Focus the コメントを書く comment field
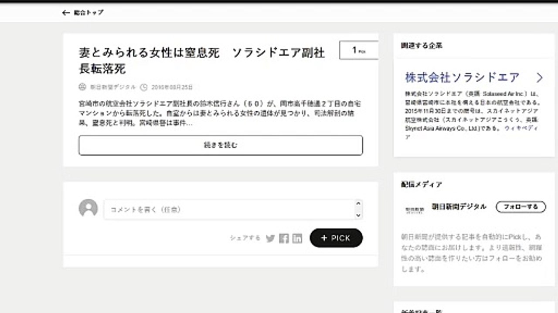This screenshot has height=313, width=558. click(233, 210)
